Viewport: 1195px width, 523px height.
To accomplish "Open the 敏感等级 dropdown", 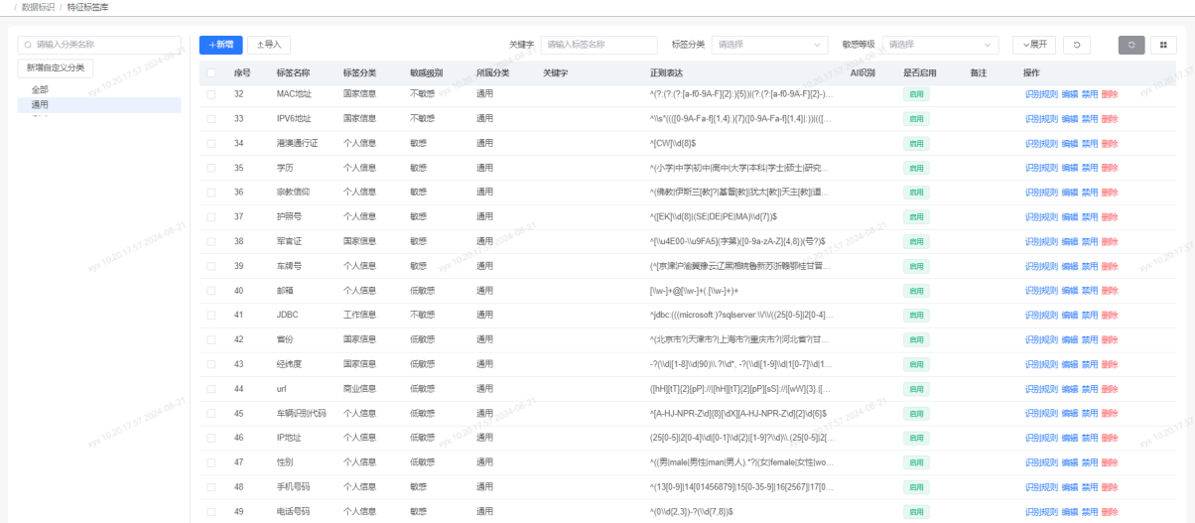I will click(941, 45).
